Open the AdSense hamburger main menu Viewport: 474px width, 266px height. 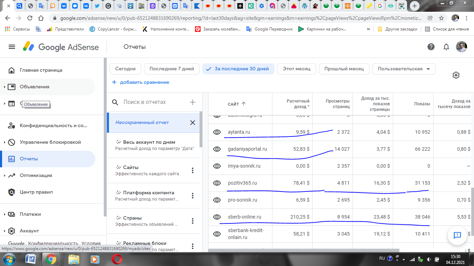click(12, 47)
